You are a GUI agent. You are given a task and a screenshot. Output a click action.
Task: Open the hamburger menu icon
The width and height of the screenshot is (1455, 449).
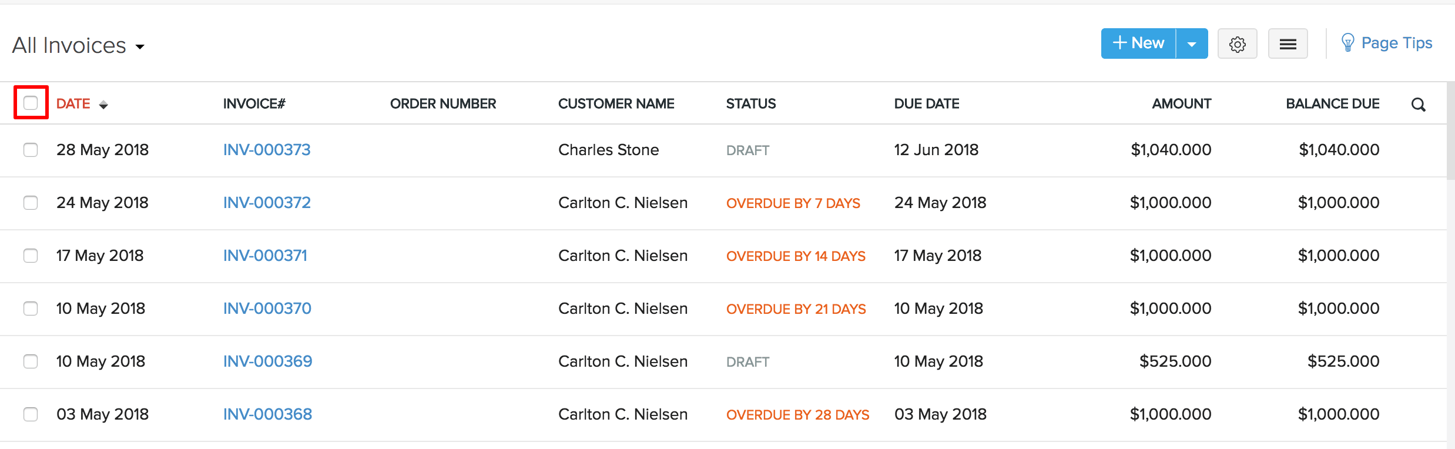pos(1288,43)
